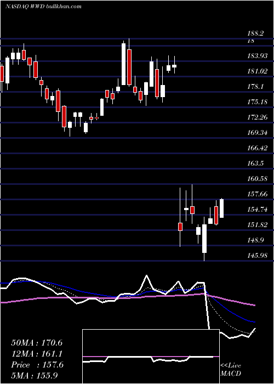Click the 12MA : 161.1 reading
The image size is (274, 384).
coord(37,354)
